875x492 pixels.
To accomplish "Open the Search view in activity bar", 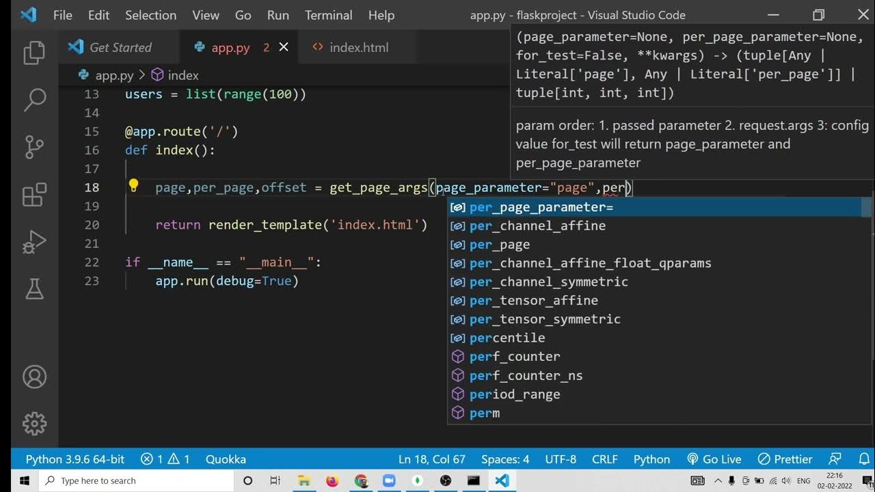I will [34, 100].
